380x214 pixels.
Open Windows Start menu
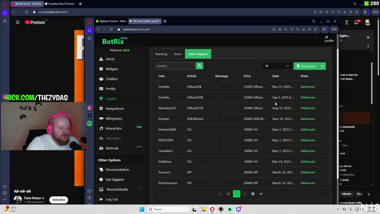(142, 209)
